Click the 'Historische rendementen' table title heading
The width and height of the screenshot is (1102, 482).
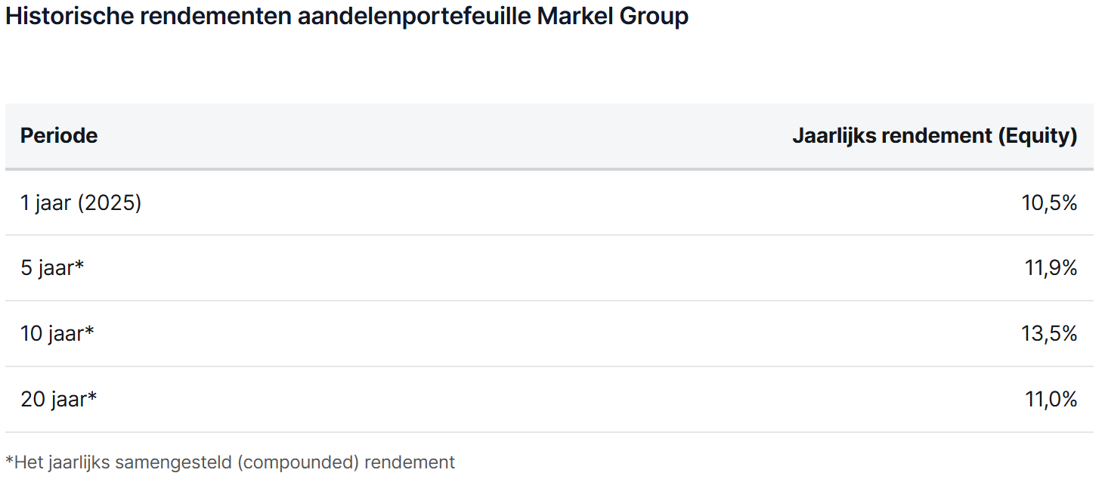pyautogui.click(x=346, y=17)
